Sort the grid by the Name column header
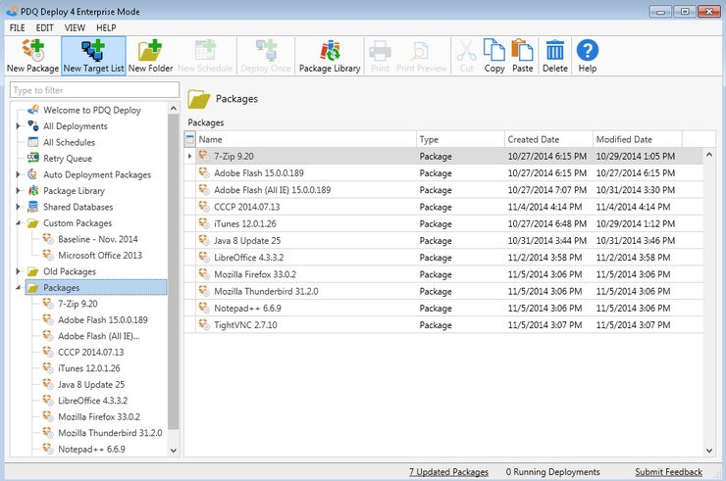Viewport: 726px width, 481px height. tap(305, 139)
